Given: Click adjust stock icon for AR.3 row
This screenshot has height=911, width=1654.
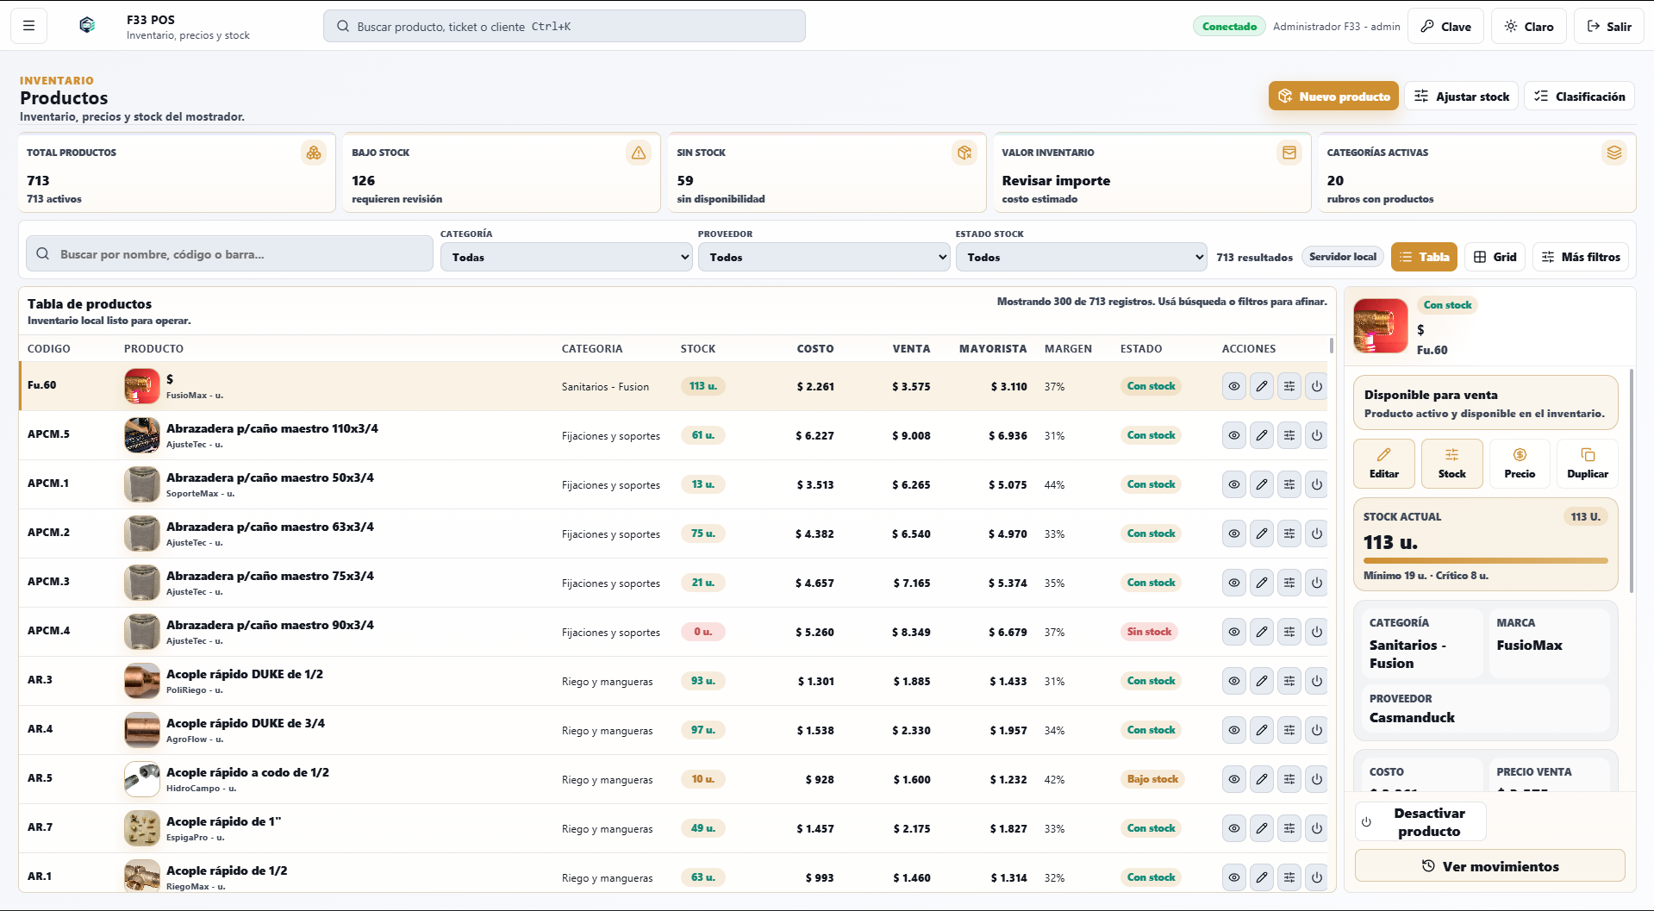Looking at the screenshot, I should (1289, 681).
